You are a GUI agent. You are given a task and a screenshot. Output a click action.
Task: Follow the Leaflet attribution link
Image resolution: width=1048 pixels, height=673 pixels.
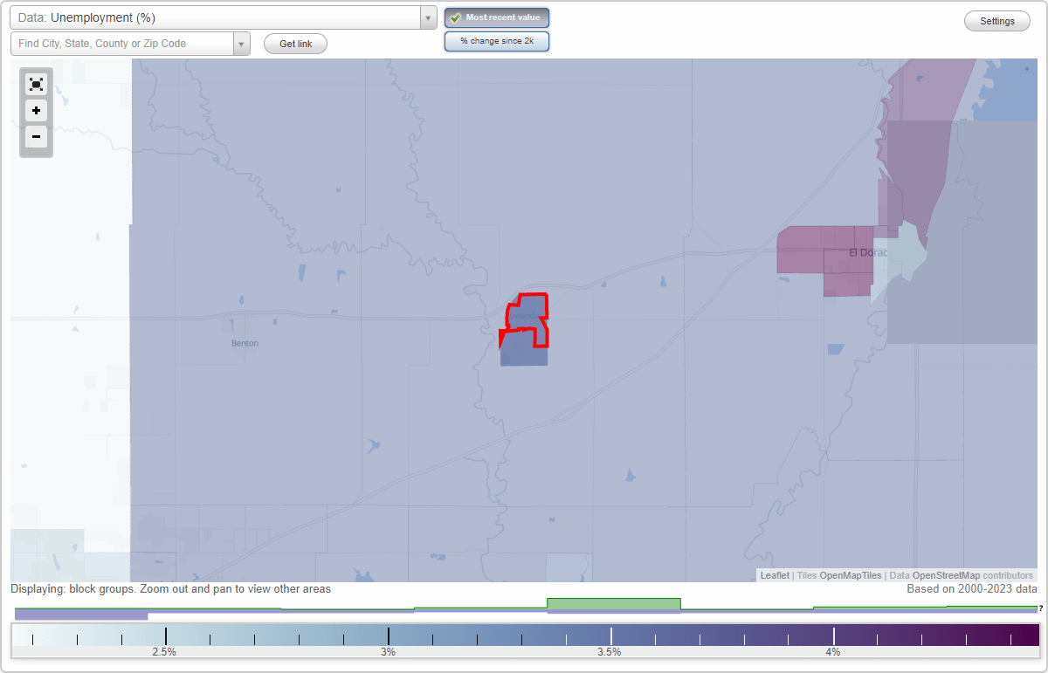pyautogui.click(x=774, y=575)
